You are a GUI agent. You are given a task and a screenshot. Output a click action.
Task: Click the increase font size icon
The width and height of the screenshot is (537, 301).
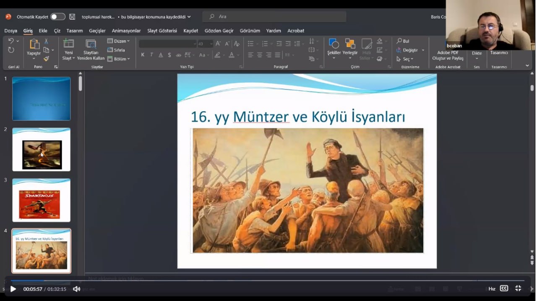[218, 44]
